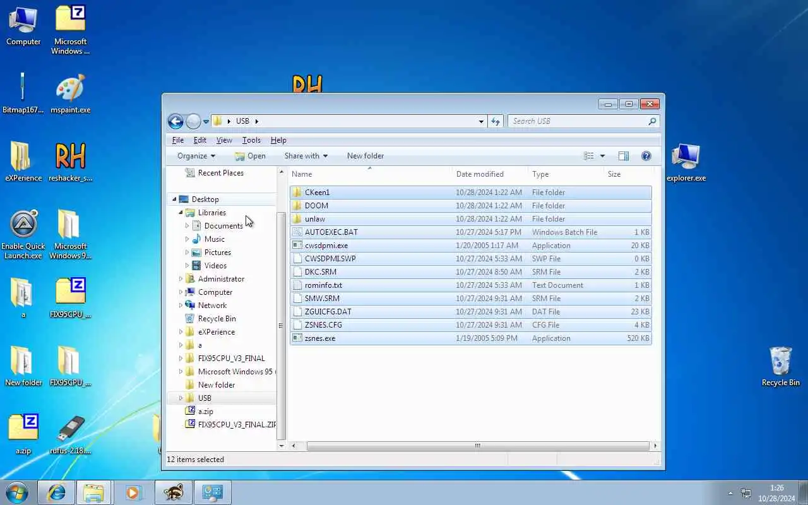Screen dimensions: 808x505
Task: Click the Change your view icon
Action: pyautogui.click(x=589, y=156)
